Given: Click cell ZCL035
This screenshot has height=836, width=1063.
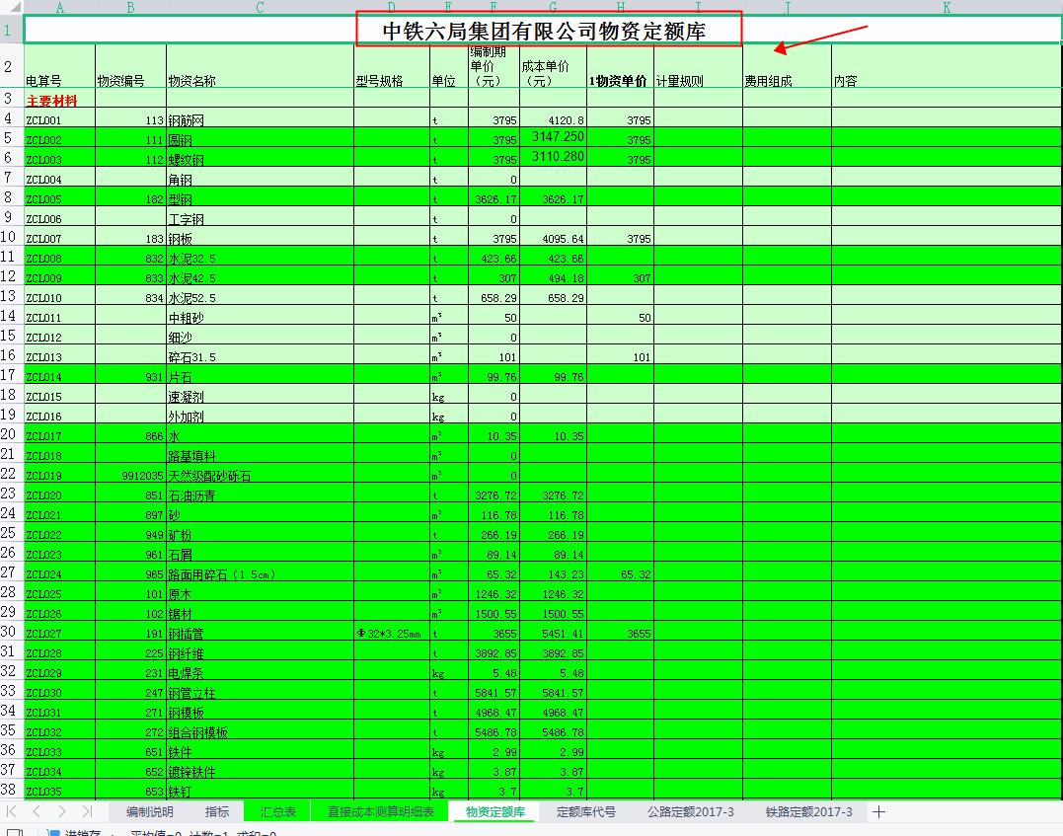Looking at the screenshot, I should tap(59, 792).
